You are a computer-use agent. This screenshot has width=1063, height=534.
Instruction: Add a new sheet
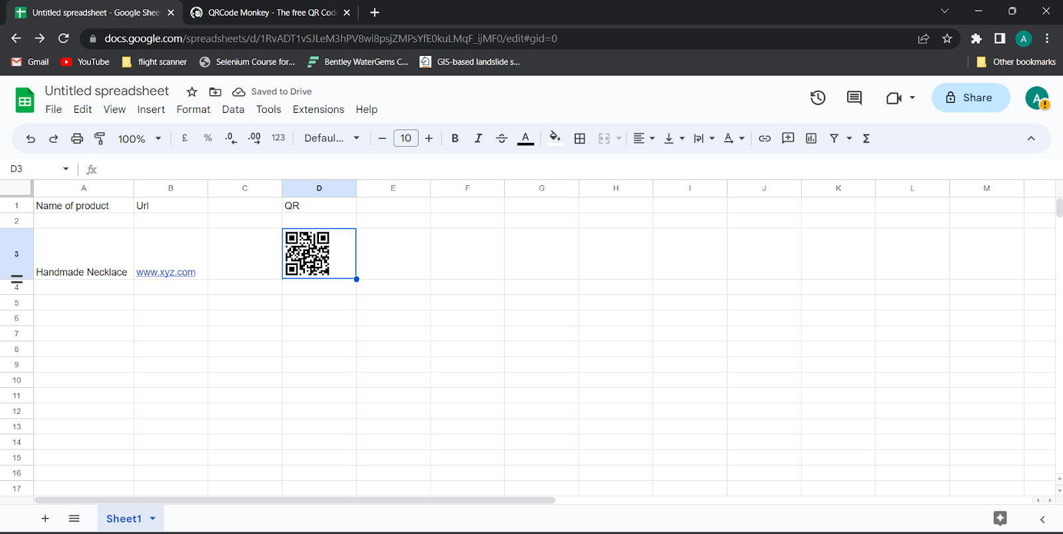45,518
